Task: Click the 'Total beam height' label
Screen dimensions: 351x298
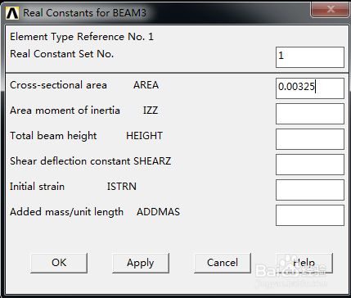Action: (53, 136)
